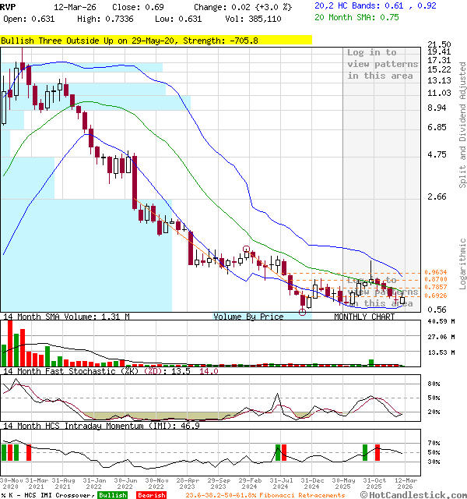This screenshot has height=499, width=467.
Task: Click the red circle marker at the chart low
Action: 303,312
